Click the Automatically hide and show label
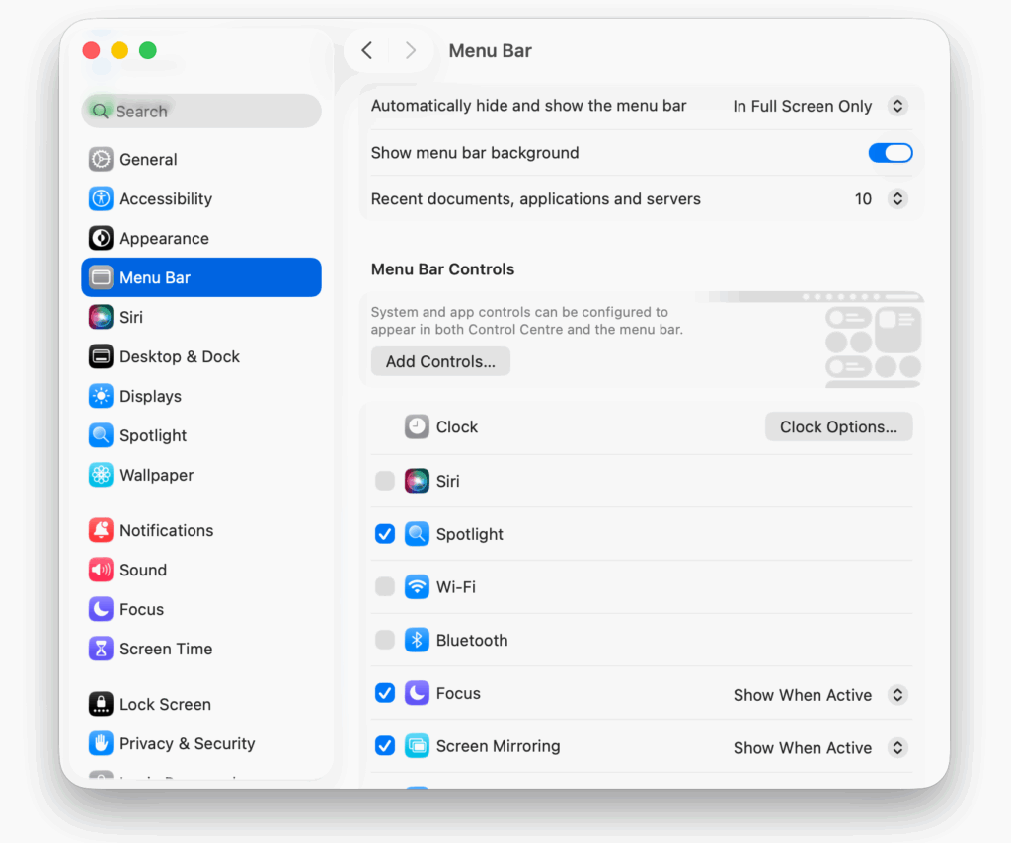1011x843 pixels. pyautogui.click(x=529, y=106)
